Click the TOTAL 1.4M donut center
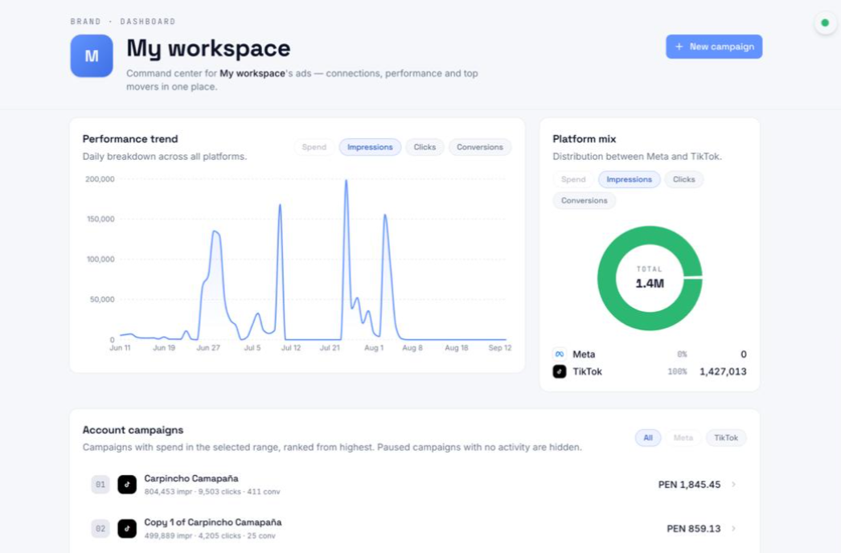 click(650, 278)
